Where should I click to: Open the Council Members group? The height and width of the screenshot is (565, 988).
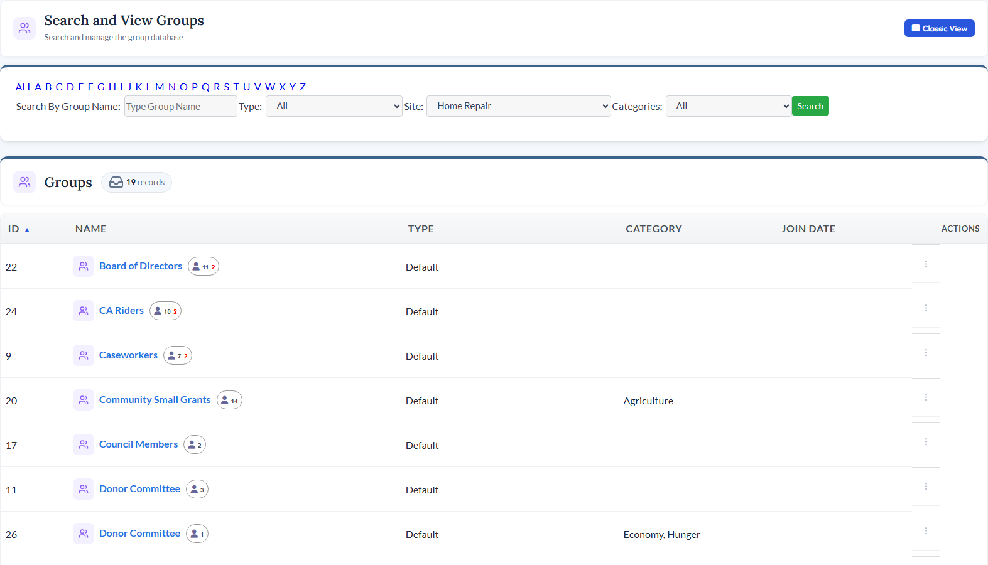(139, 444)
